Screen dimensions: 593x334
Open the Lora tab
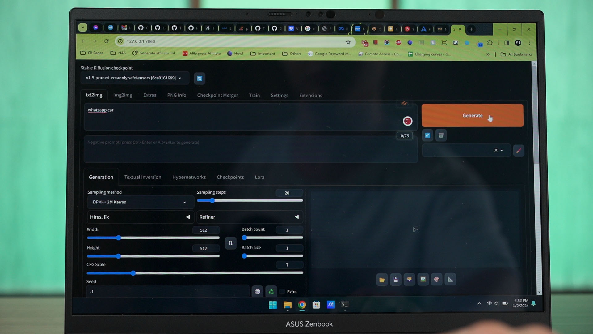pyautogui.click(x=259, y=177)
